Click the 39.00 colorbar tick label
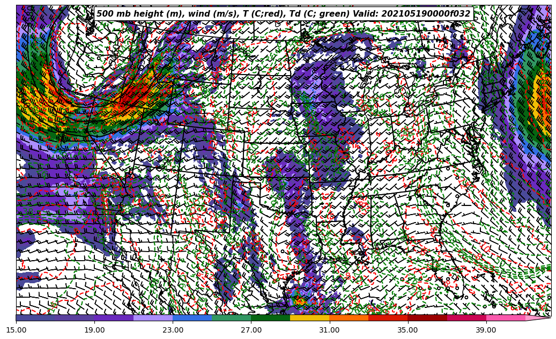The width and height of the screenshot is (556, 339). 486,330
